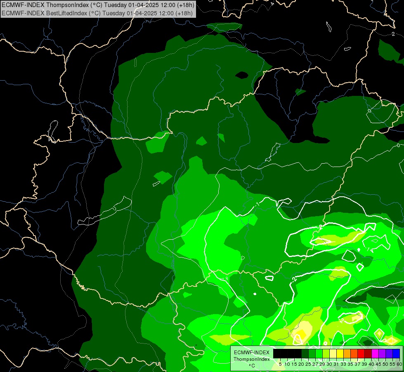Choose the bright red 37–39 legend swatch

[361, 354]
